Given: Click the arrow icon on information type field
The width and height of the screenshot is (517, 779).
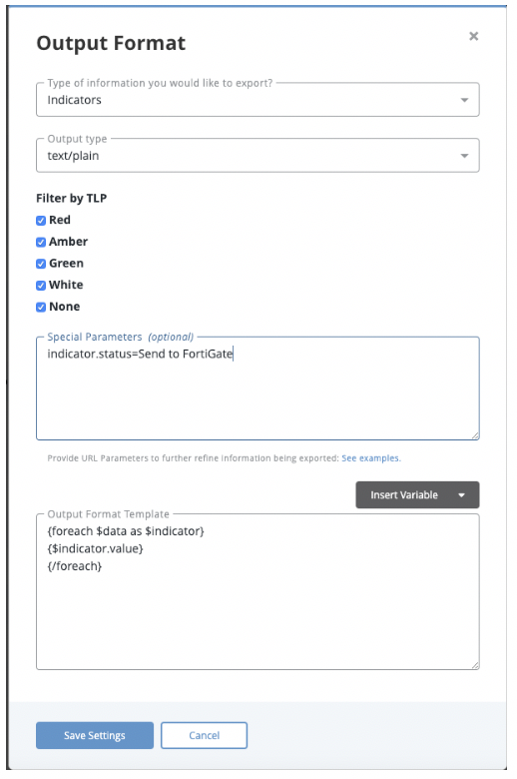Looking at the screenshot, I should point(464,100).
